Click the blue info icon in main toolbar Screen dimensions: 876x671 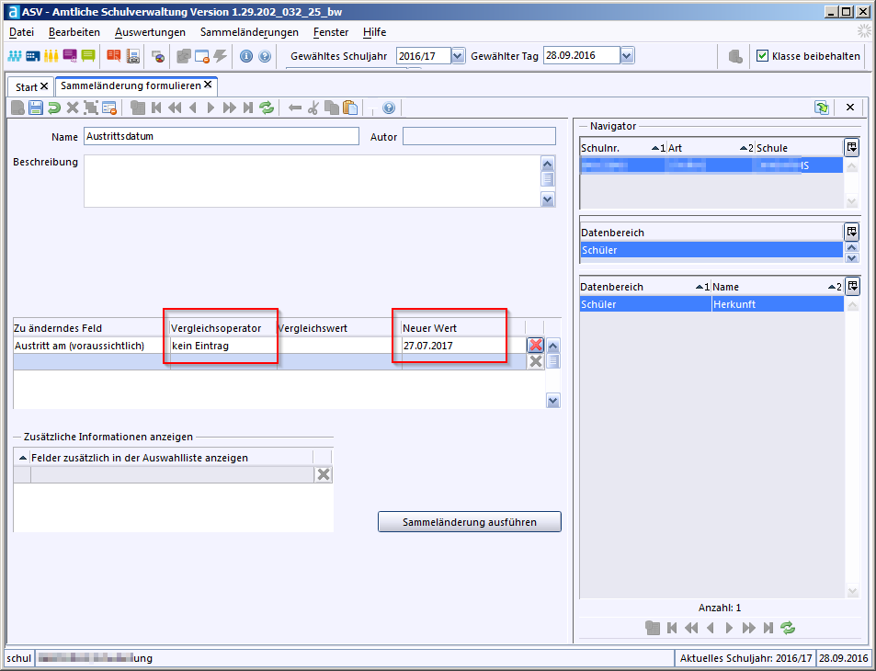pyautogui.click(x=246, y=56)
